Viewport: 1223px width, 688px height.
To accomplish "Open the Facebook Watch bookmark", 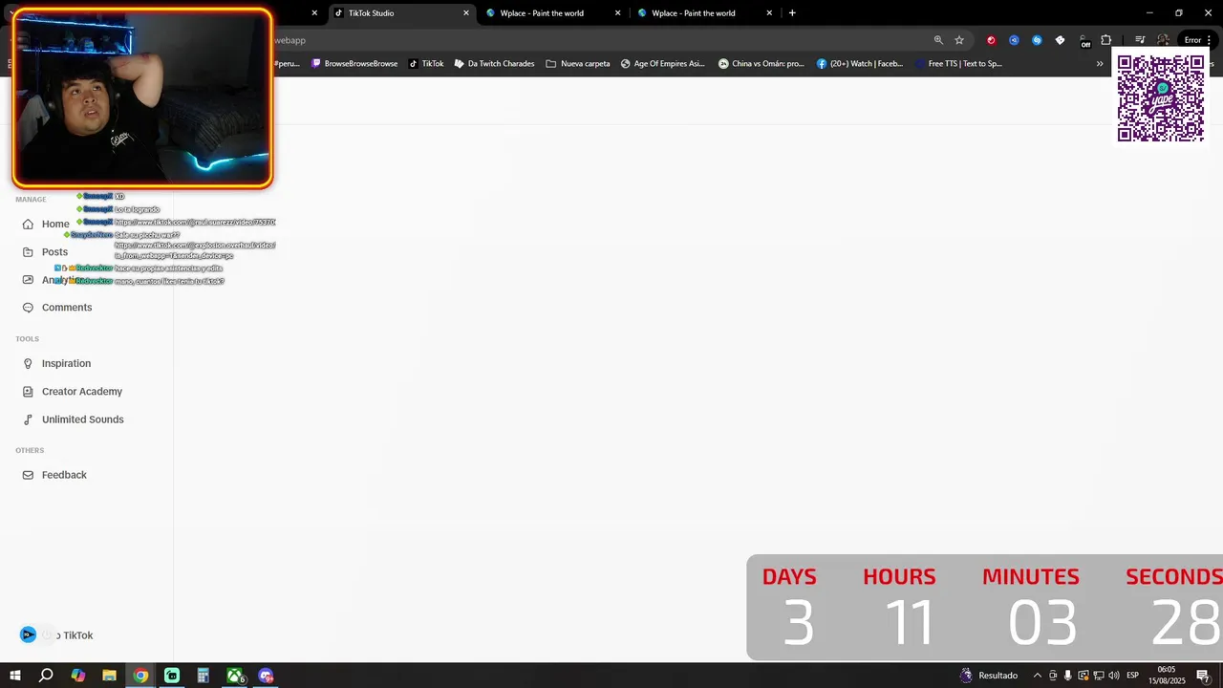I will tap(860, 64).
